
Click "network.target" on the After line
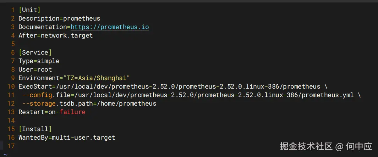pos(67,35)
